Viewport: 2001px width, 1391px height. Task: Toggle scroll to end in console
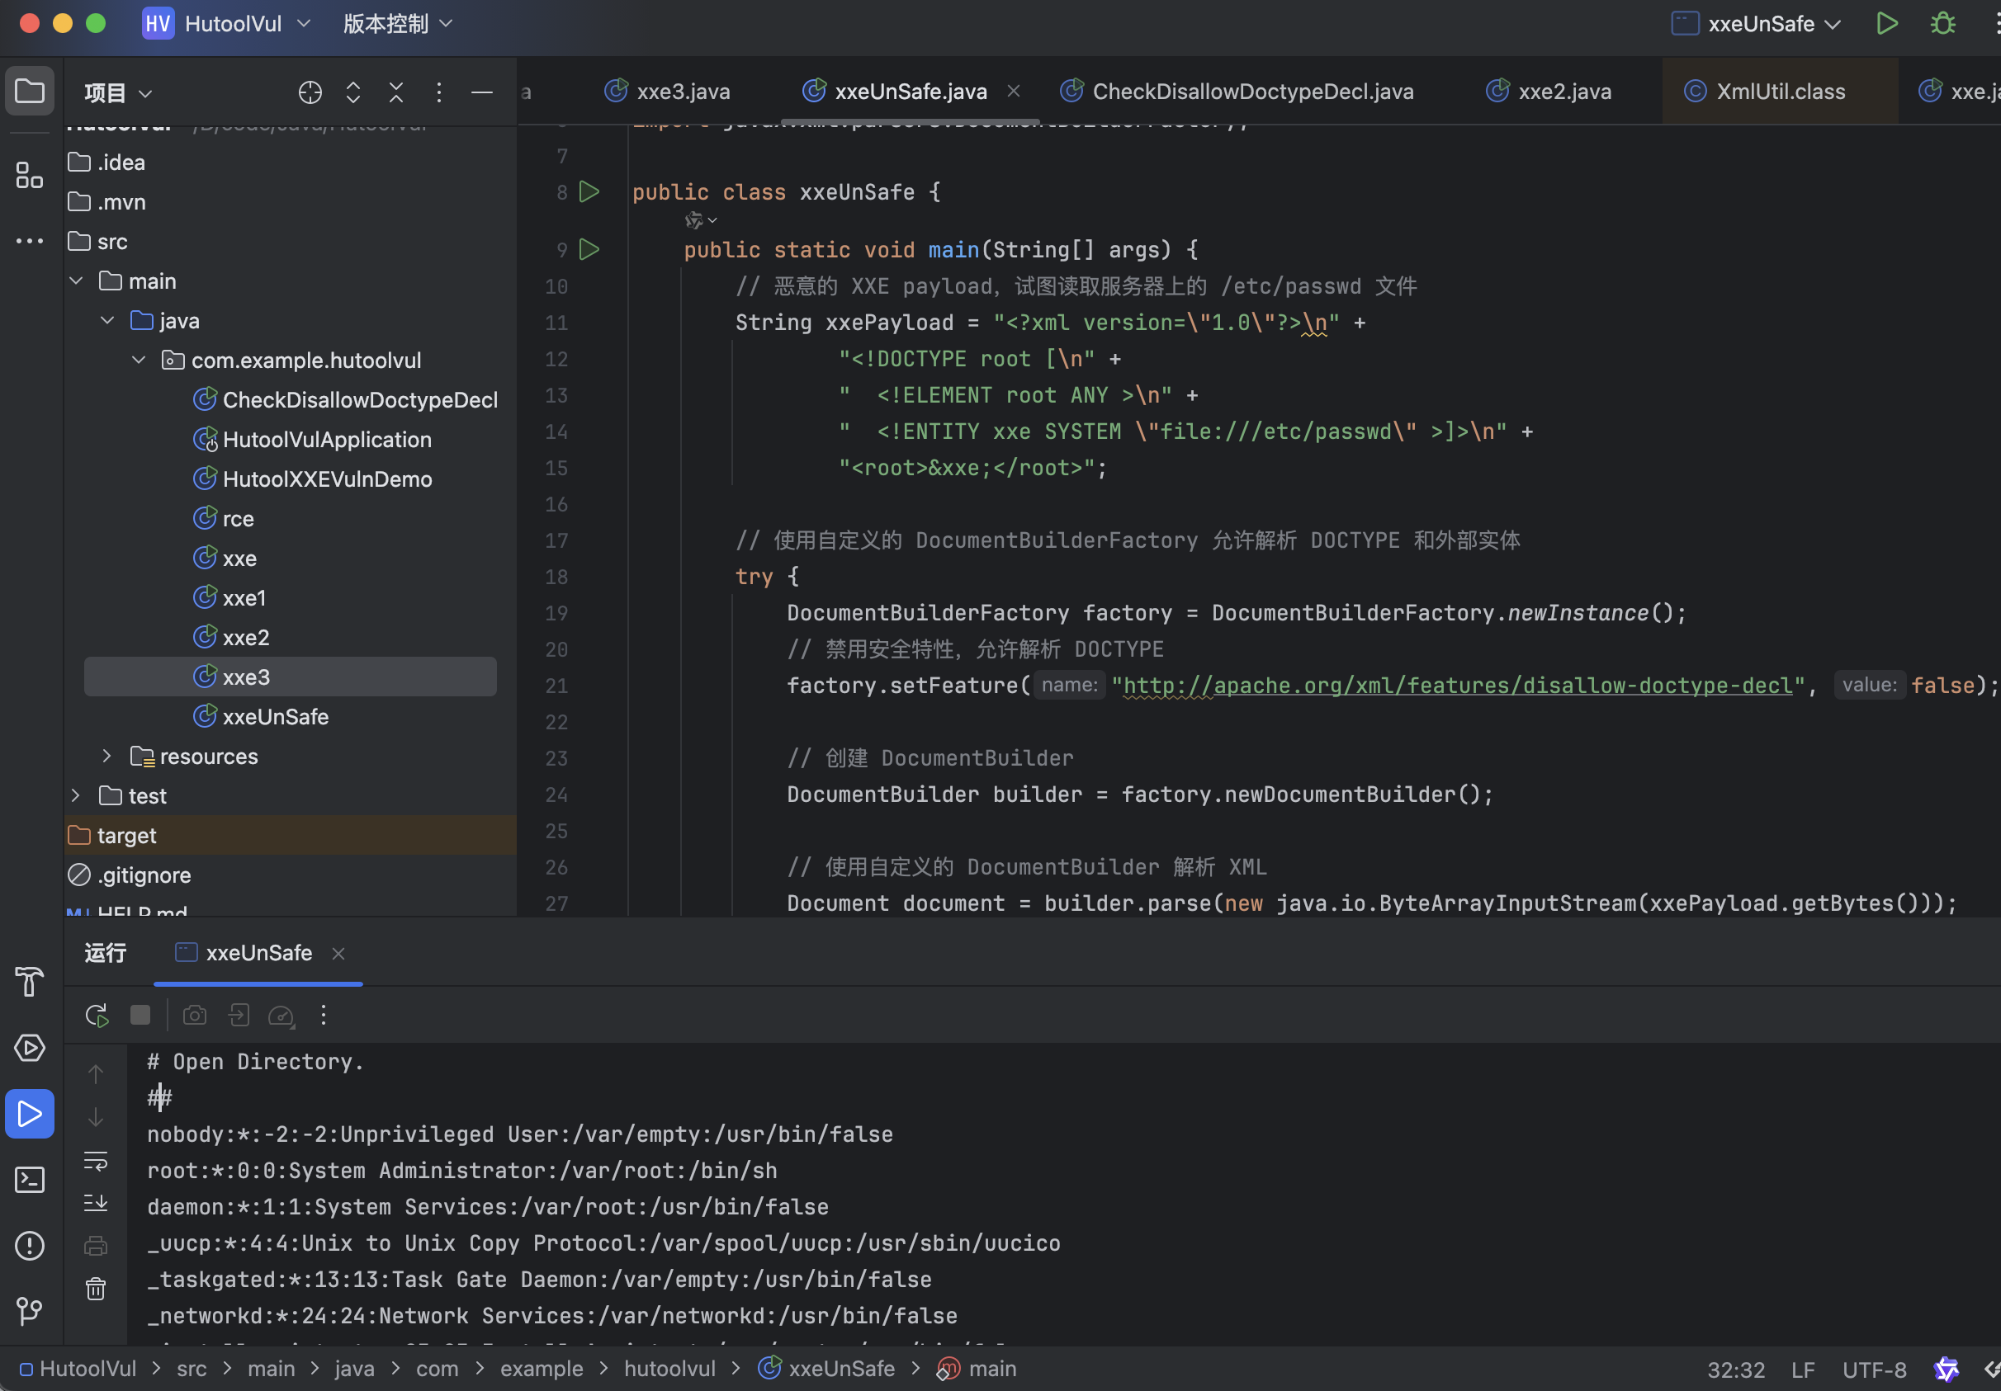pyautogui.click(x=96, y=1203)
